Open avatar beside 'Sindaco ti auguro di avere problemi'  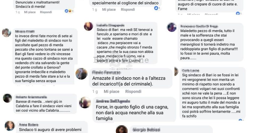(10, 126)
